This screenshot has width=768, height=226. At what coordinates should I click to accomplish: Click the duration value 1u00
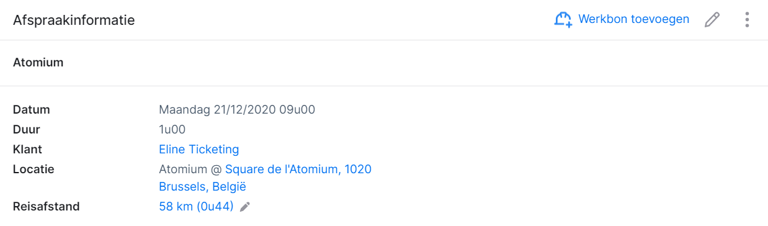click(172, 130)
